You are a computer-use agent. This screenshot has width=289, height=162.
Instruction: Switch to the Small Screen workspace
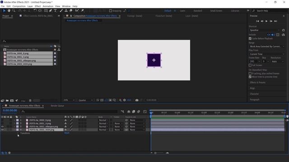click(216, 11)
